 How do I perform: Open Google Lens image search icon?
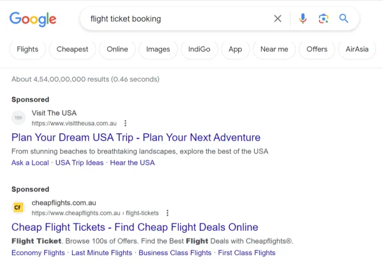[x=324, y=18]
